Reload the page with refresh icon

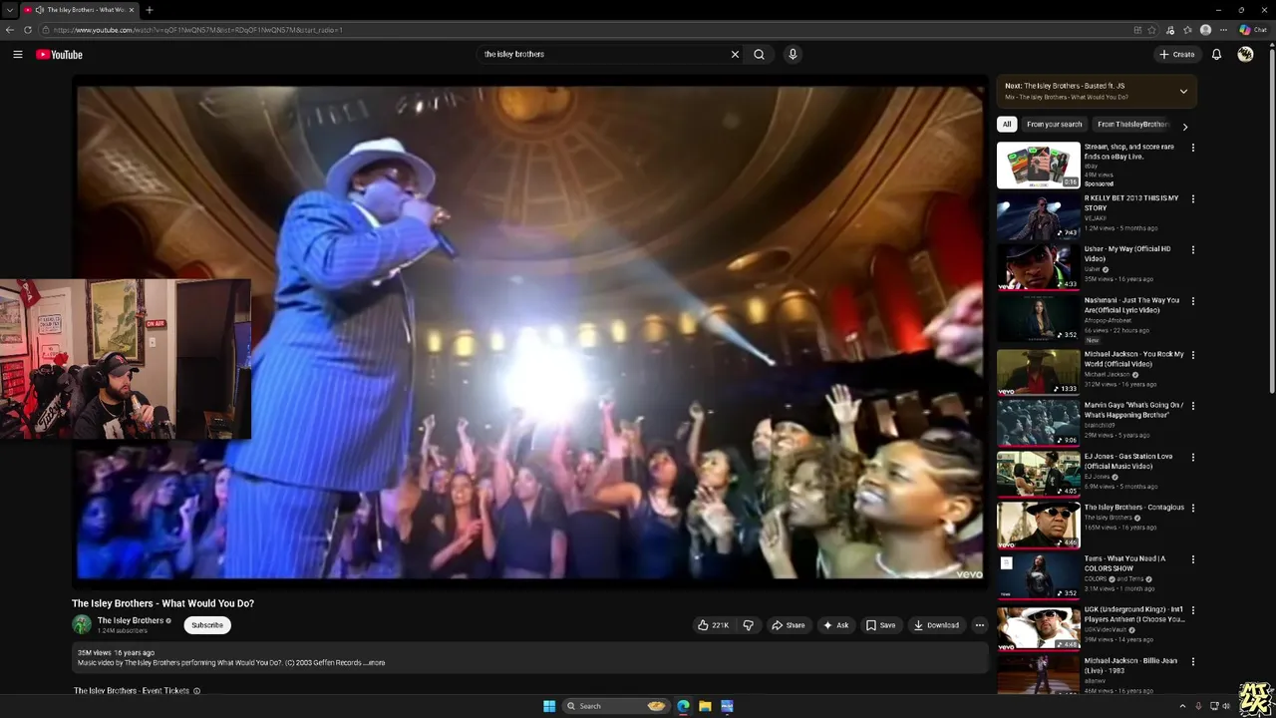27,30
